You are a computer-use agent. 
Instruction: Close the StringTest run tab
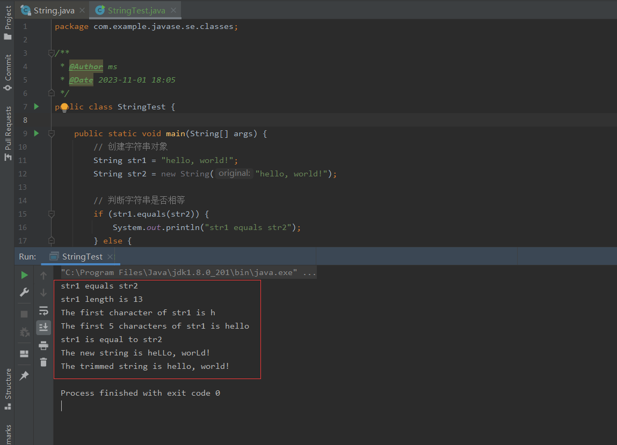tap(111, 256)
